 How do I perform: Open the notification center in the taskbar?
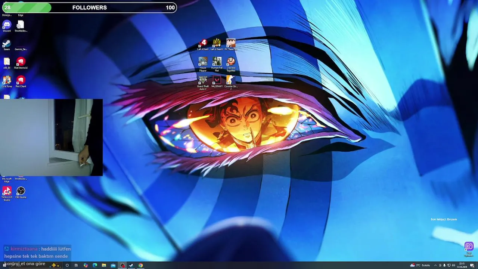[472, 265]
